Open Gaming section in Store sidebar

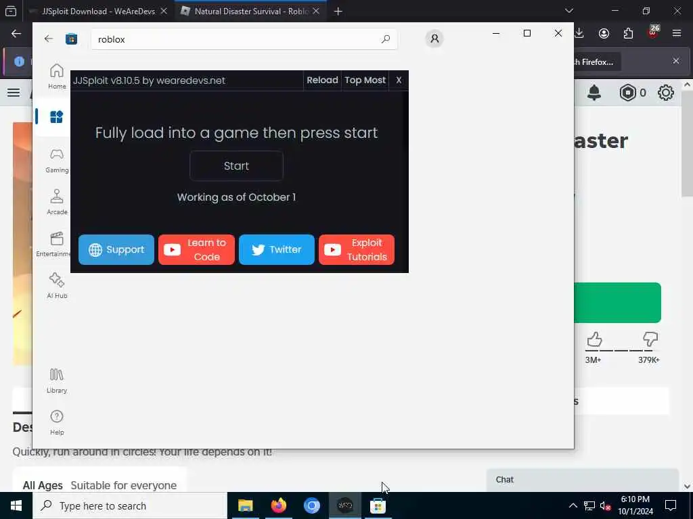click(x=57, y=160)
